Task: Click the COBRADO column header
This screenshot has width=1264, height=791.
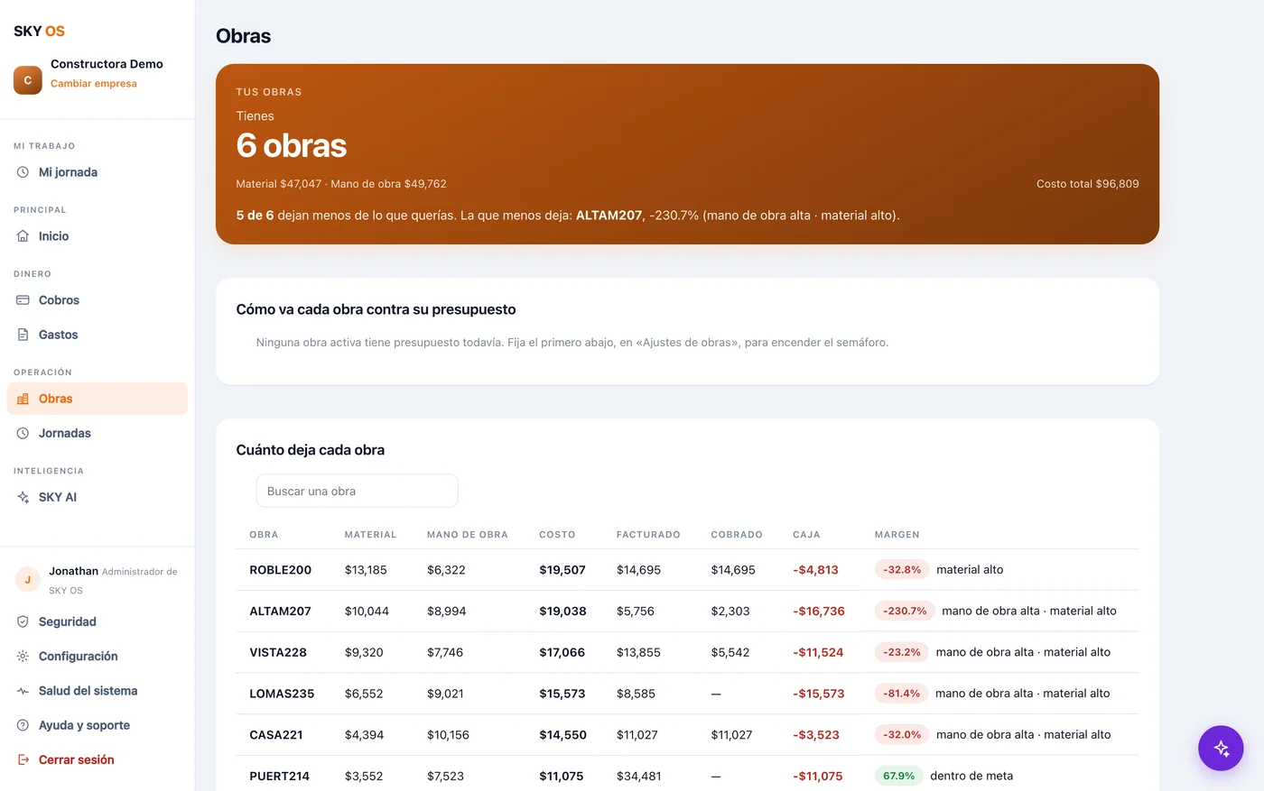Action: [737, 535]
